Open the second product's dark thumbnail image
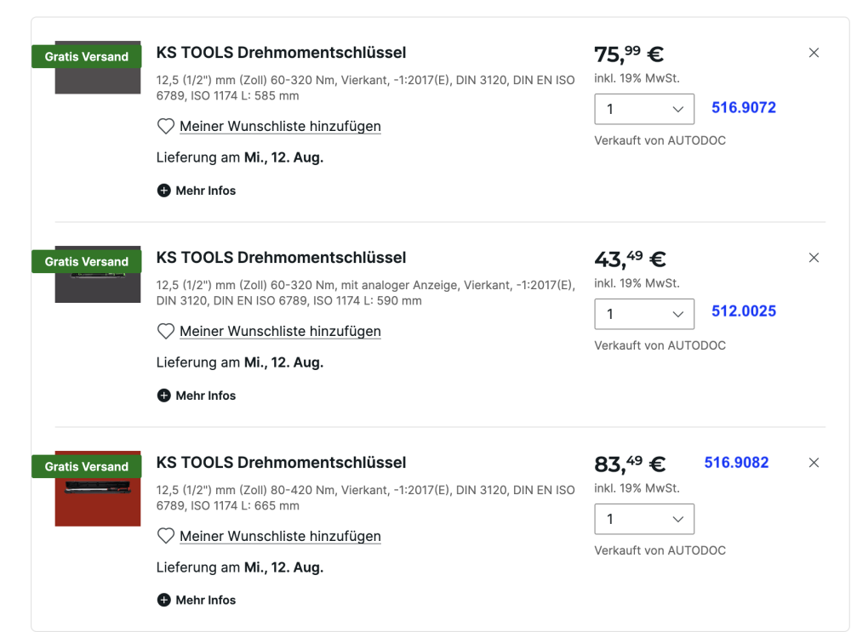 coord(98,275)
